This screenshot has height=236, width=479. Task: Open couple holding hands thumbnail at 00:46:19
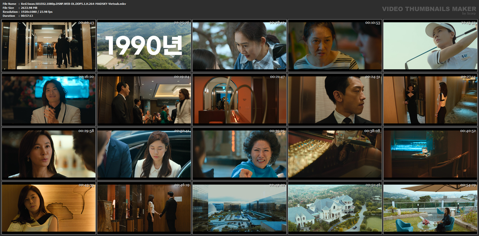[144, 208]
